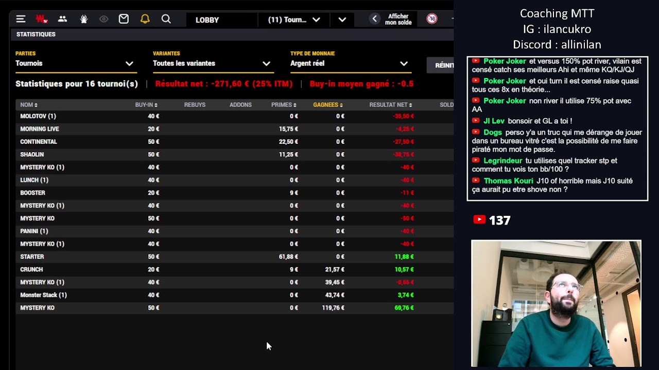
Task: Open the hamburger main menu
Action: click(x=21, y=19)
